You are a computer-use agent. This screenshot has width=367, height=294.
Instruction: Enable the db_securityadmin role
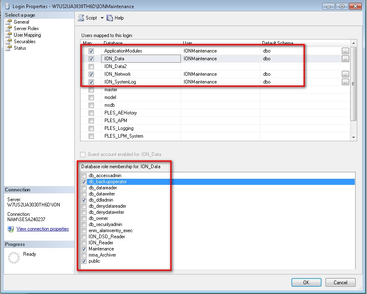84,224
